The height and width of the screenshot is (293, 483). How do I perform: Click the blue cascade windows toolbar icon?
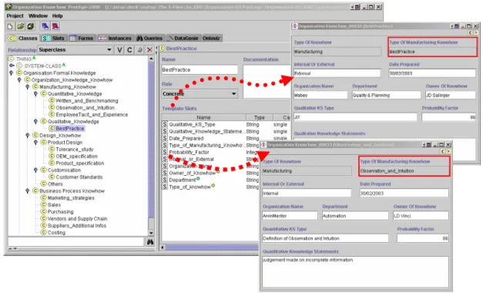pos(45,26)
